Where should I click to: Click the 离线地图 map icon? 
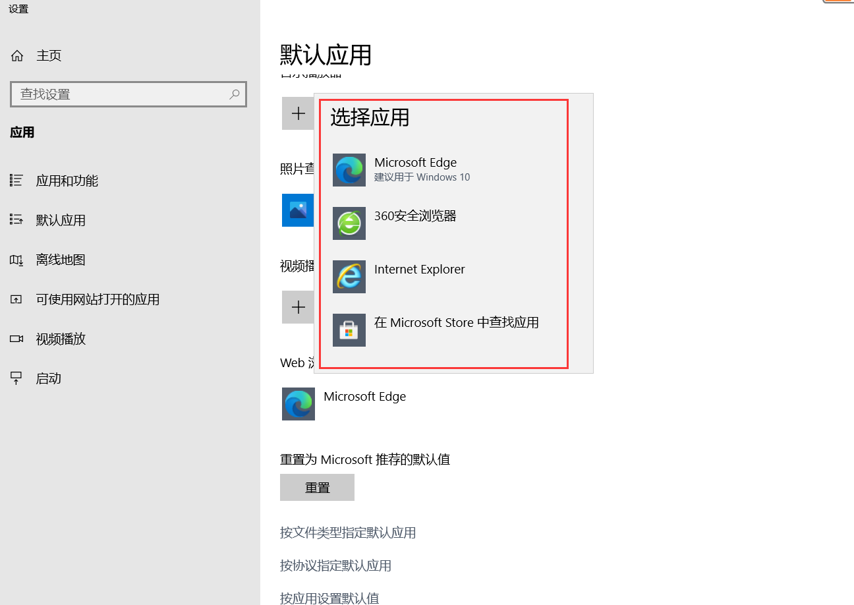(x=16, y=260)
